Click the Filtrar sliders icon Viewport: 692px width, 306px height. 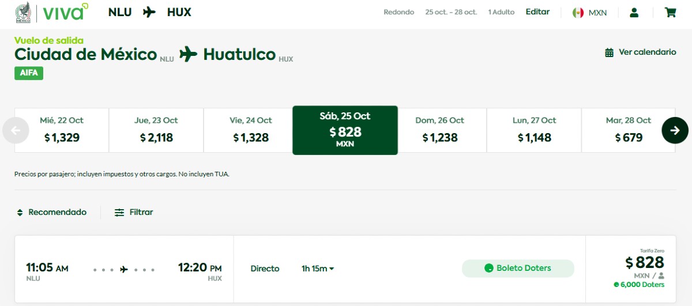[x=119, y=213]
